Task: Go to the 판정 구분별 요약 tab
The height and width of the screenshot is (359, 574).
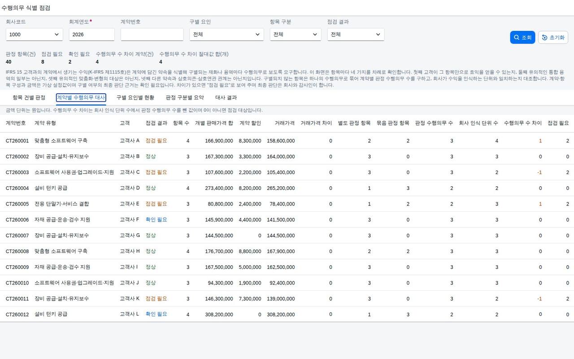Action: [185, 98]
